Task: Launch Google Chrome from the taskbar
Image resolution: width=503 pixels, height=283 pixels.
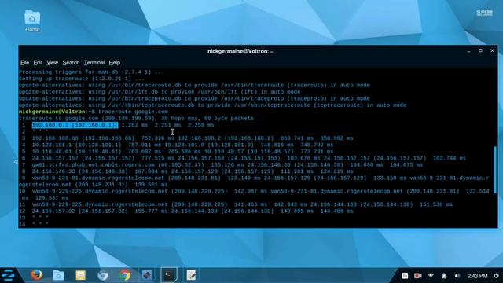Action: (x=125, y=275)
